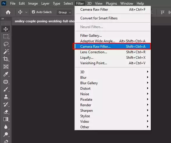
Task: Open the Type menu
Action: coord(56,3)
